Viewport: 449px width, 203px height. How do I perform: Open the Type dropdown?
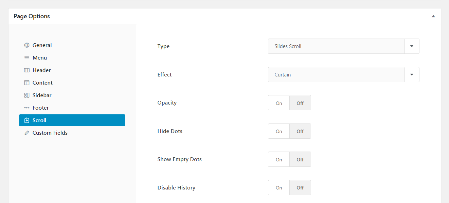tap(412, 46)
